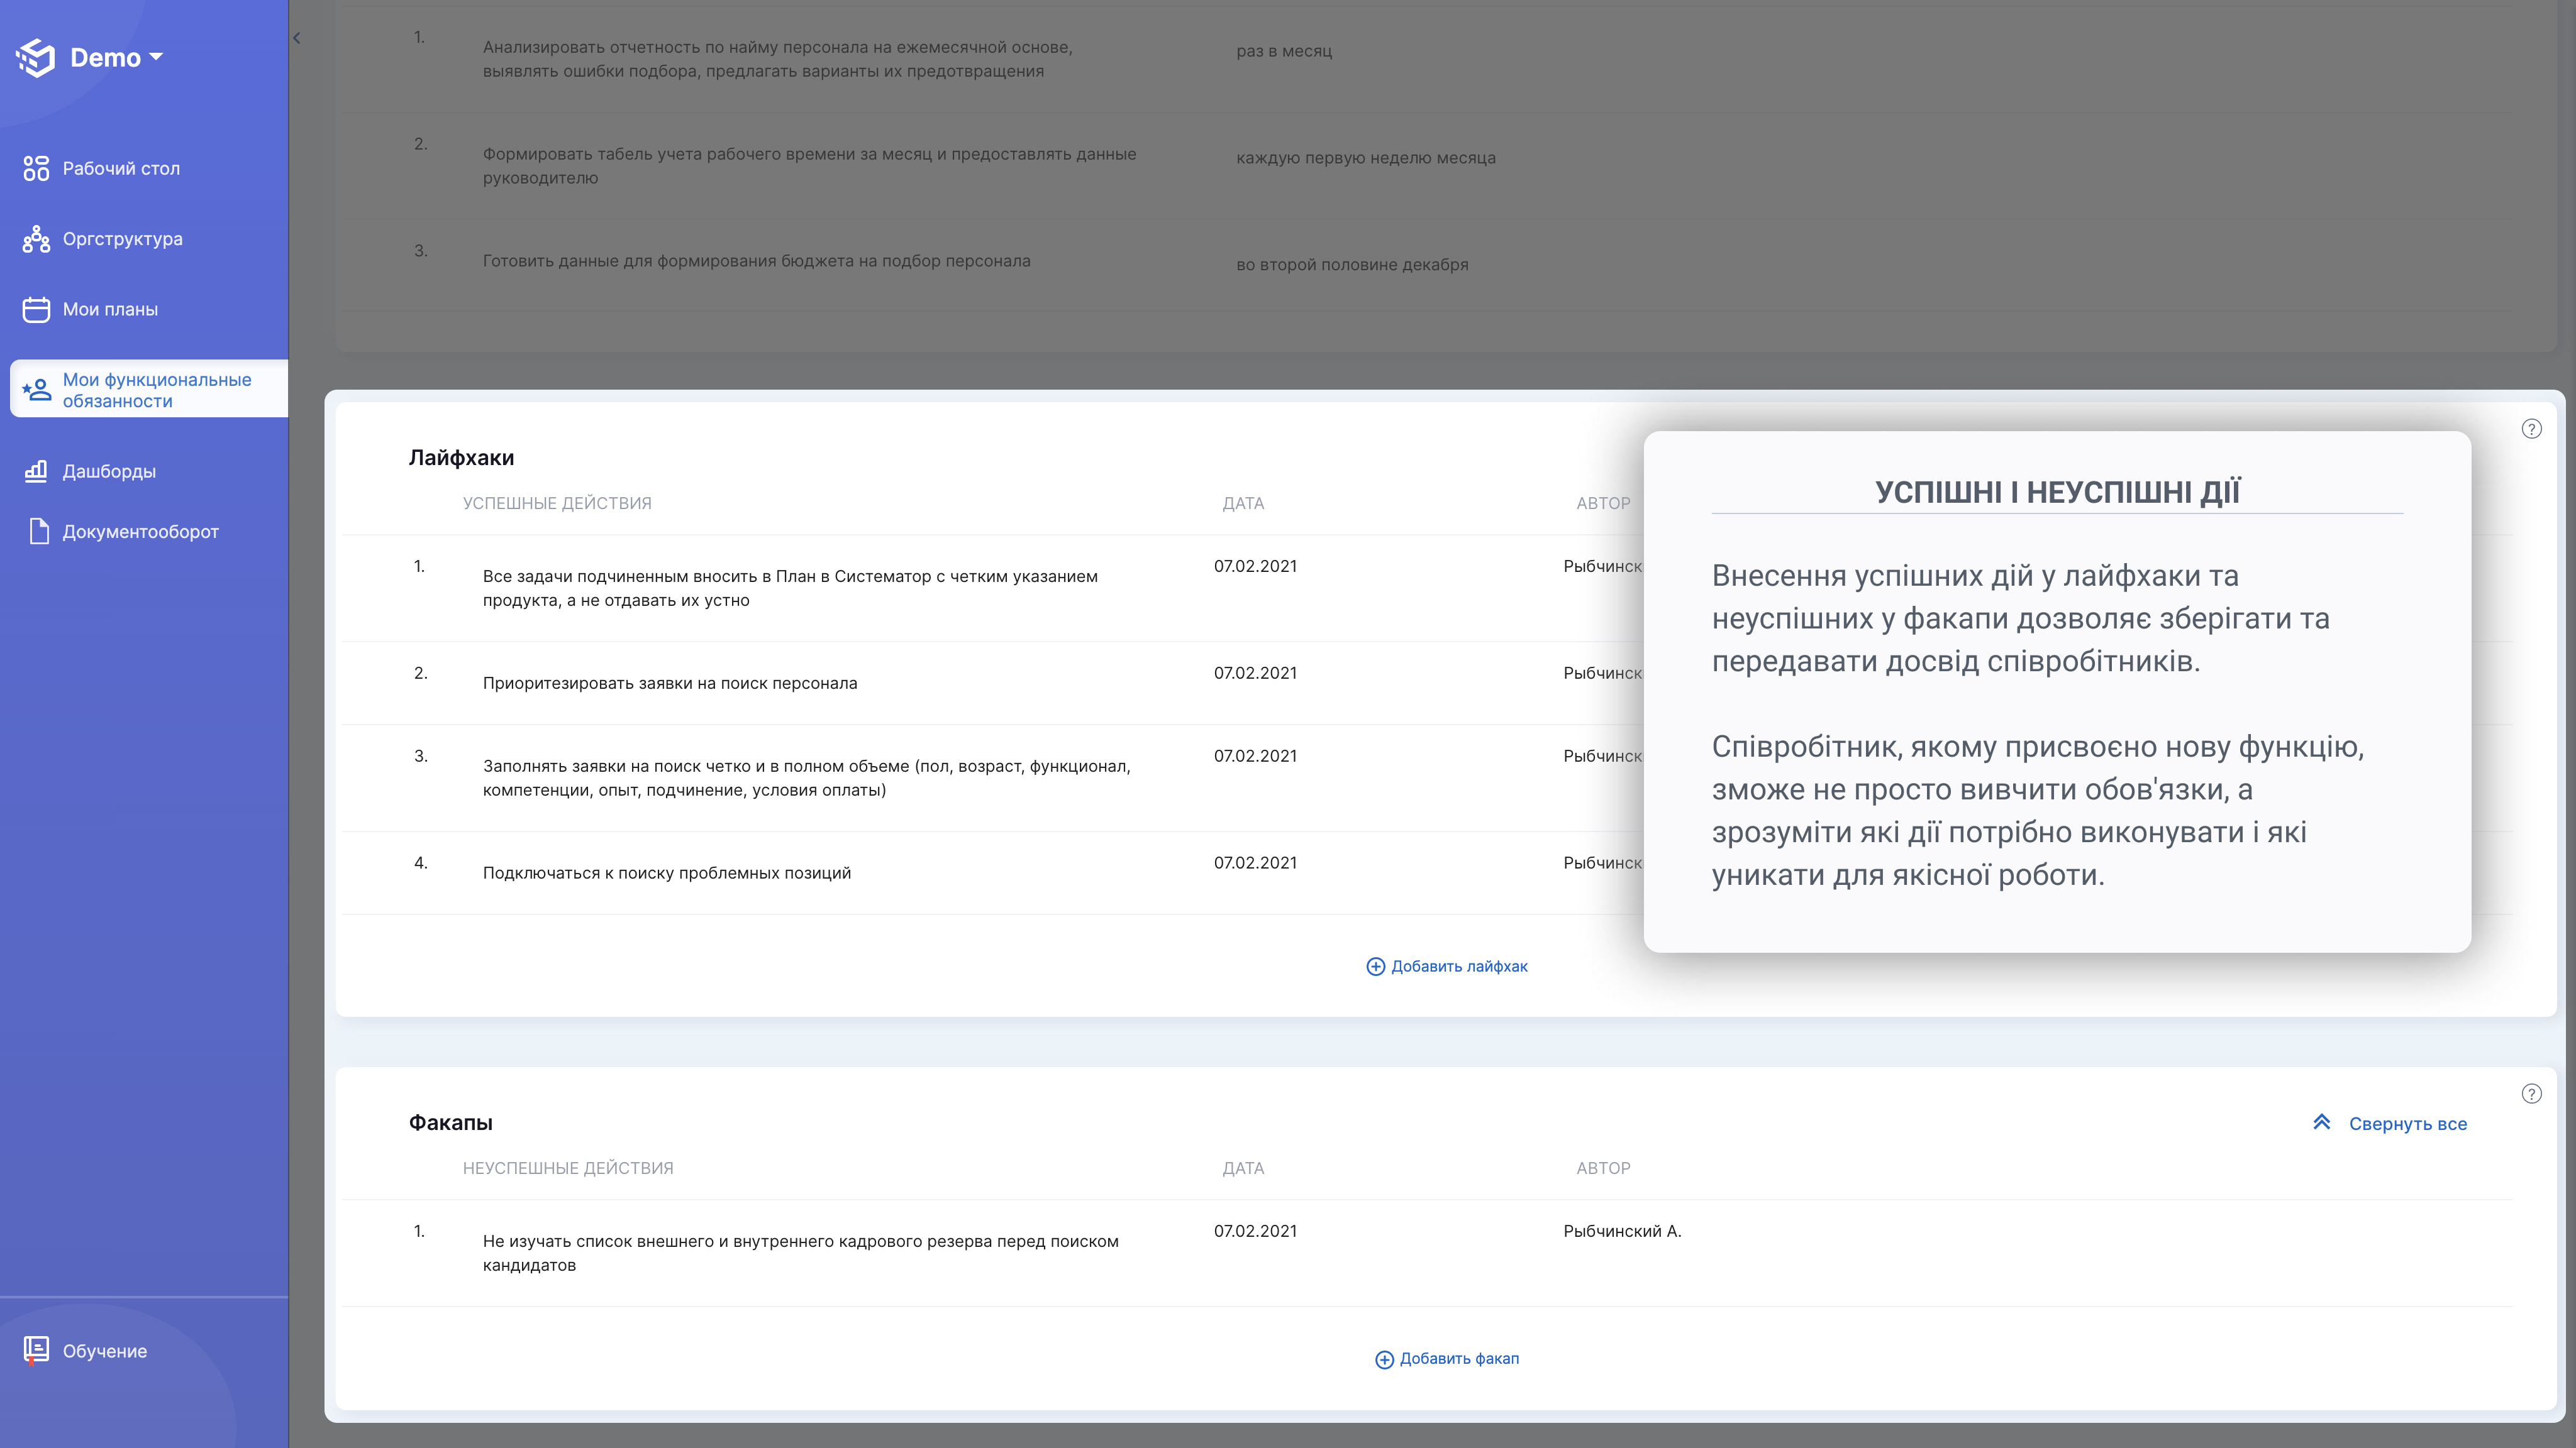Collapse the sidebar with the chevron arrow
Screen dimensions: 2576x1448
click(x=297, y=38)
